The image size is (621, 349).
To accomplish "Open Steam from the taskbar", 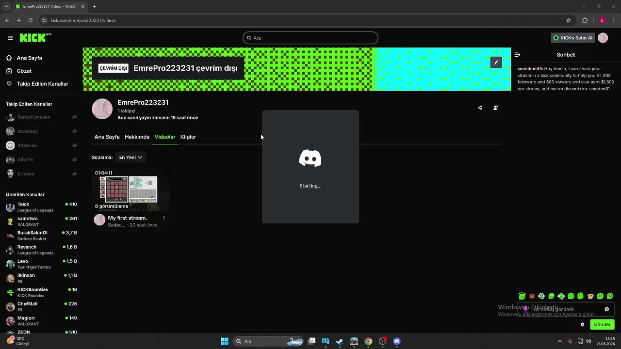I will point(340,341).
